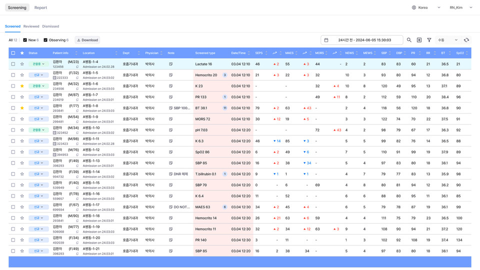Image resolution: width=480 pixels, height=270 pixels.
Task: Toggle the New filter checkbox
Action: (x=25, y=40)
